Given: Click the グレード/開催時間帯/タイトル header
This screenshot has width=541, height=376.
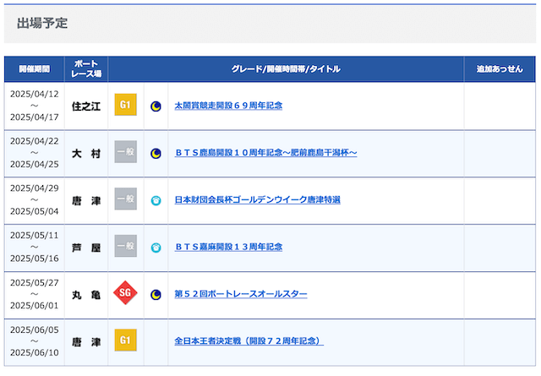Looking at the screenshot, I should pyautogui.click(x=286, y=69).
